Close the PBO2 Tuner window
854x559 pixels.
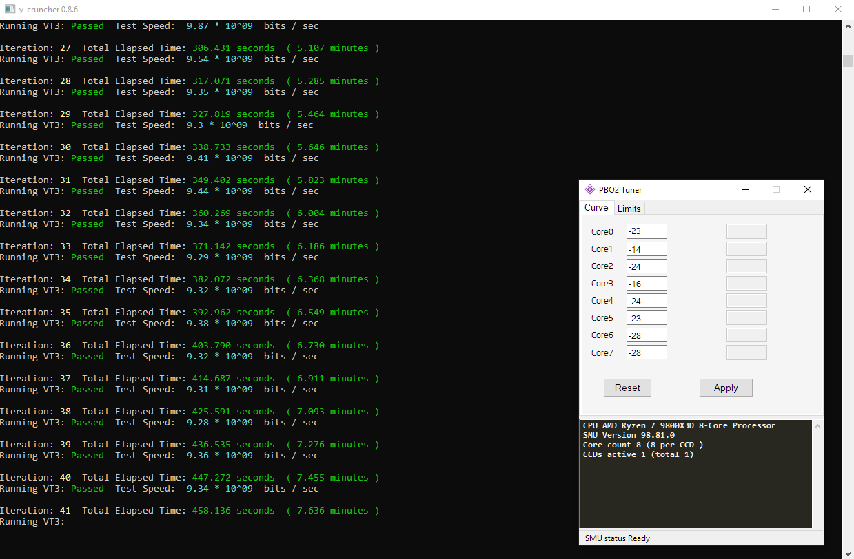pyautogui.click(x=808, y=189)
